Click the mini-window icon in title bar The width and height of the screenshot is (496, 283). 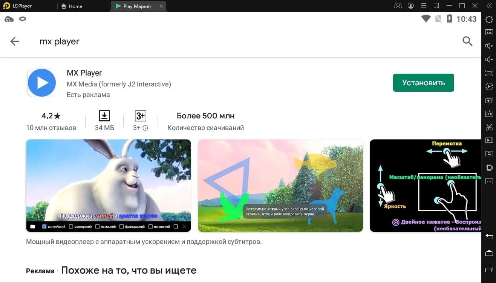(x=436, y=6)
